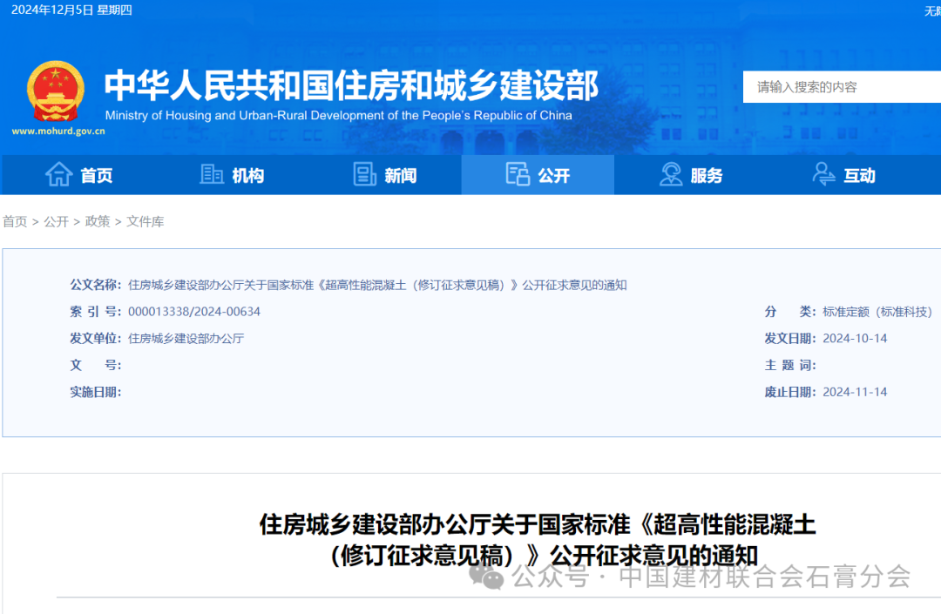This screenshot has width=941, height=614.
Task: Click the document icon beside 公开
Action: [518, 174]
